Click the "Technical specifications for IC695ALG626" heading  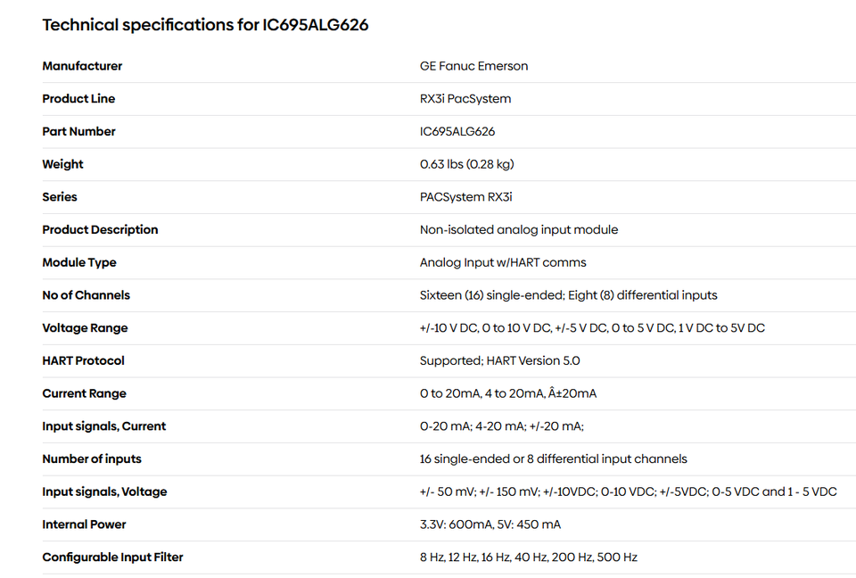click(x=205, y=25)
